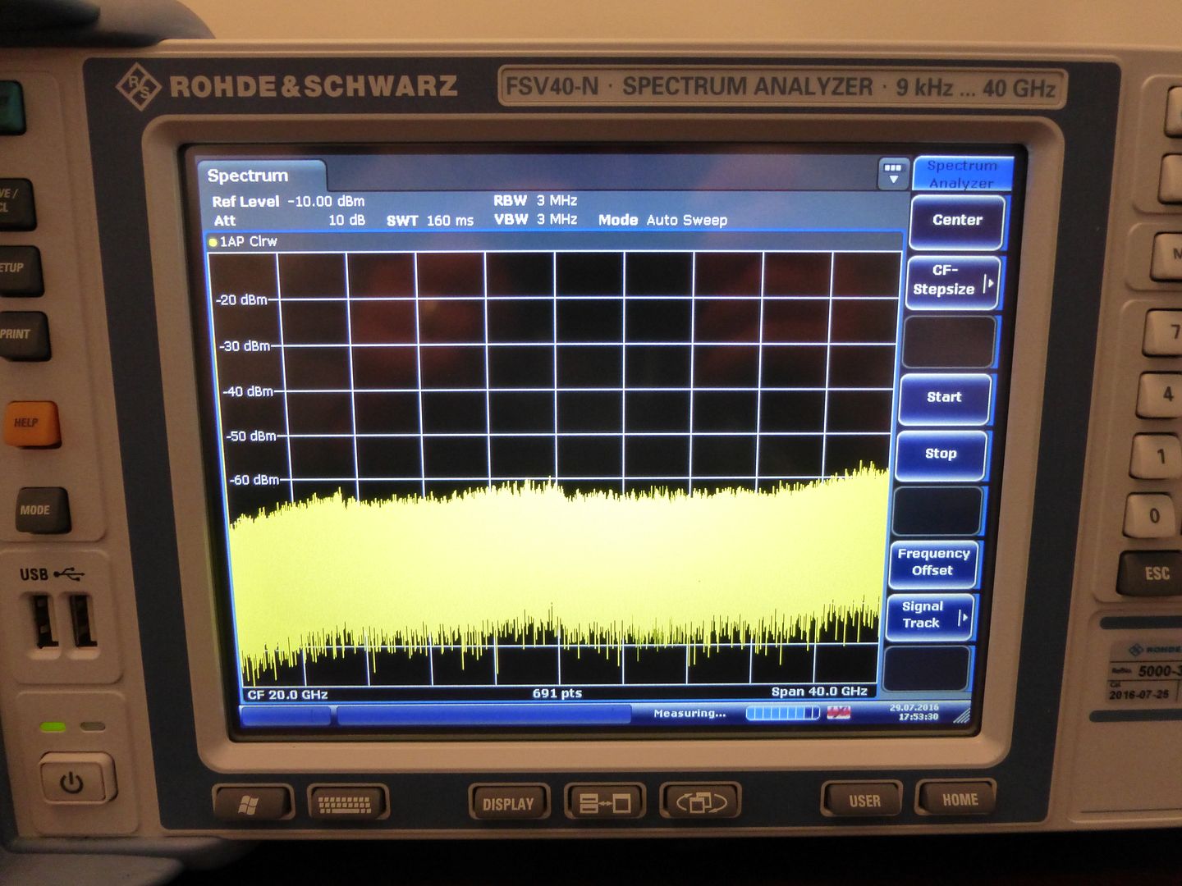The width and height of the screenshot is (1182, 886).
Task: Click the -60 dBm axis label
Action: (x=254, y=480)
